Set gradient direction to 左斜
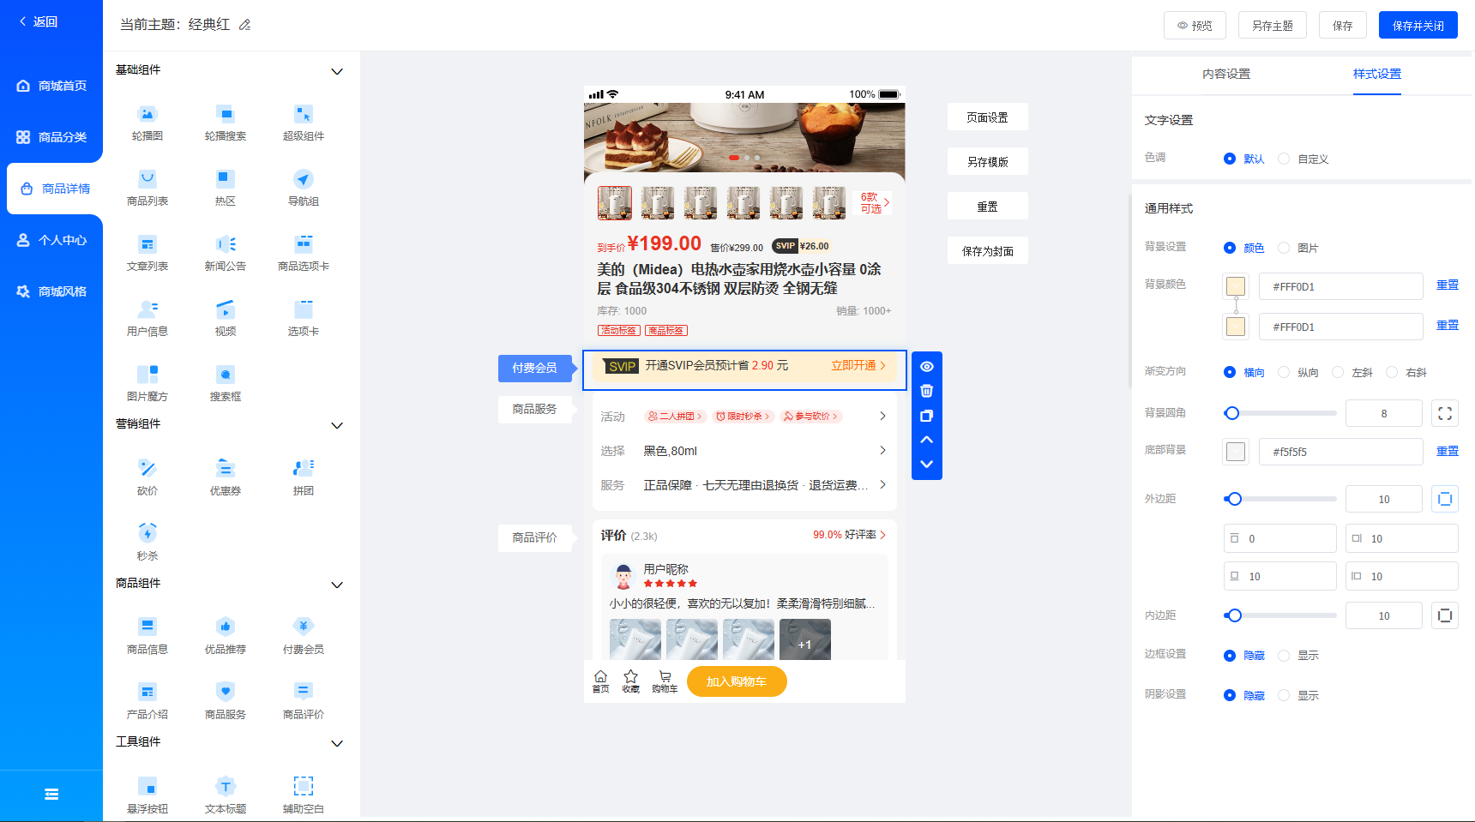Image resolution: width=1475 pixels, height=822 pixels. [1352, 372]
